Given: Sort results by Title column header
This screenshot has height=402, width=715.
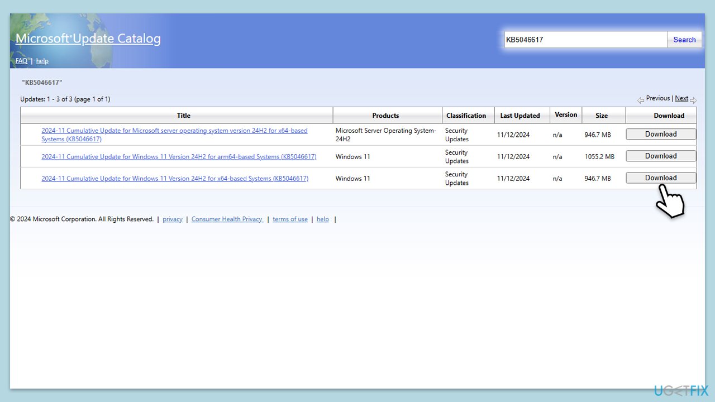Looking at the screenshot, I should click(x=183, y=116).
